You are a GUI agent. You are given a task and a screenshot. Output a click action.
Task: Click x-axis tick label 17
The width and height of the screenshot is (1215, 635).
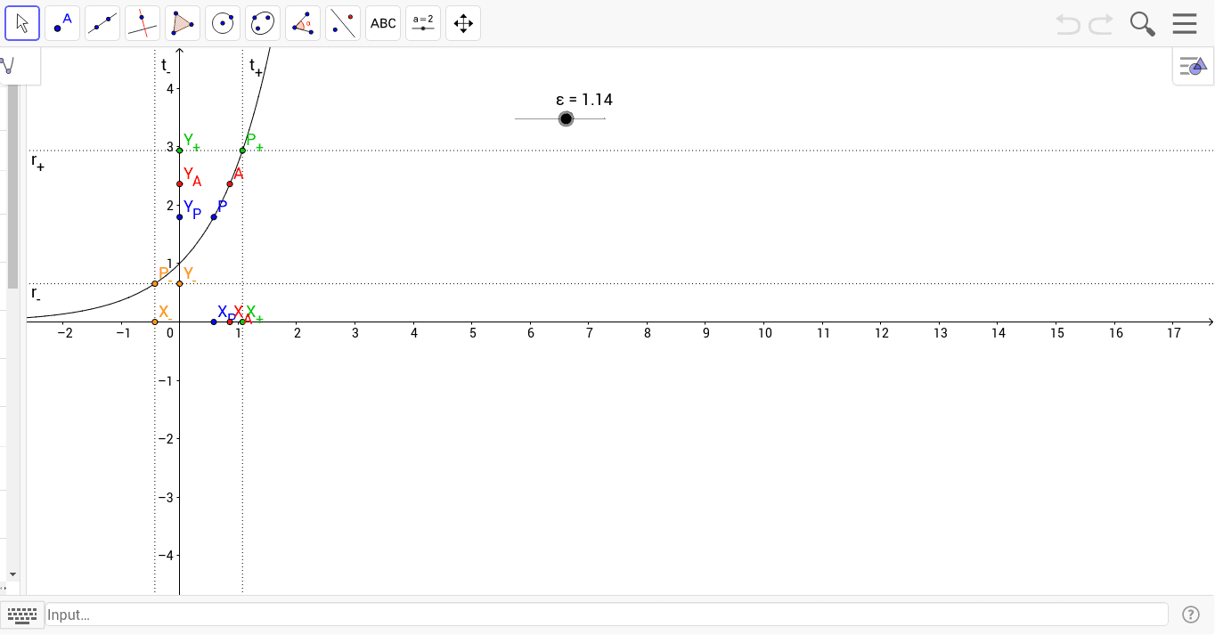1174,333
